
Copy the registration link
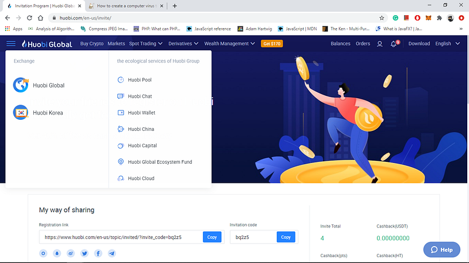click(212, 237)
